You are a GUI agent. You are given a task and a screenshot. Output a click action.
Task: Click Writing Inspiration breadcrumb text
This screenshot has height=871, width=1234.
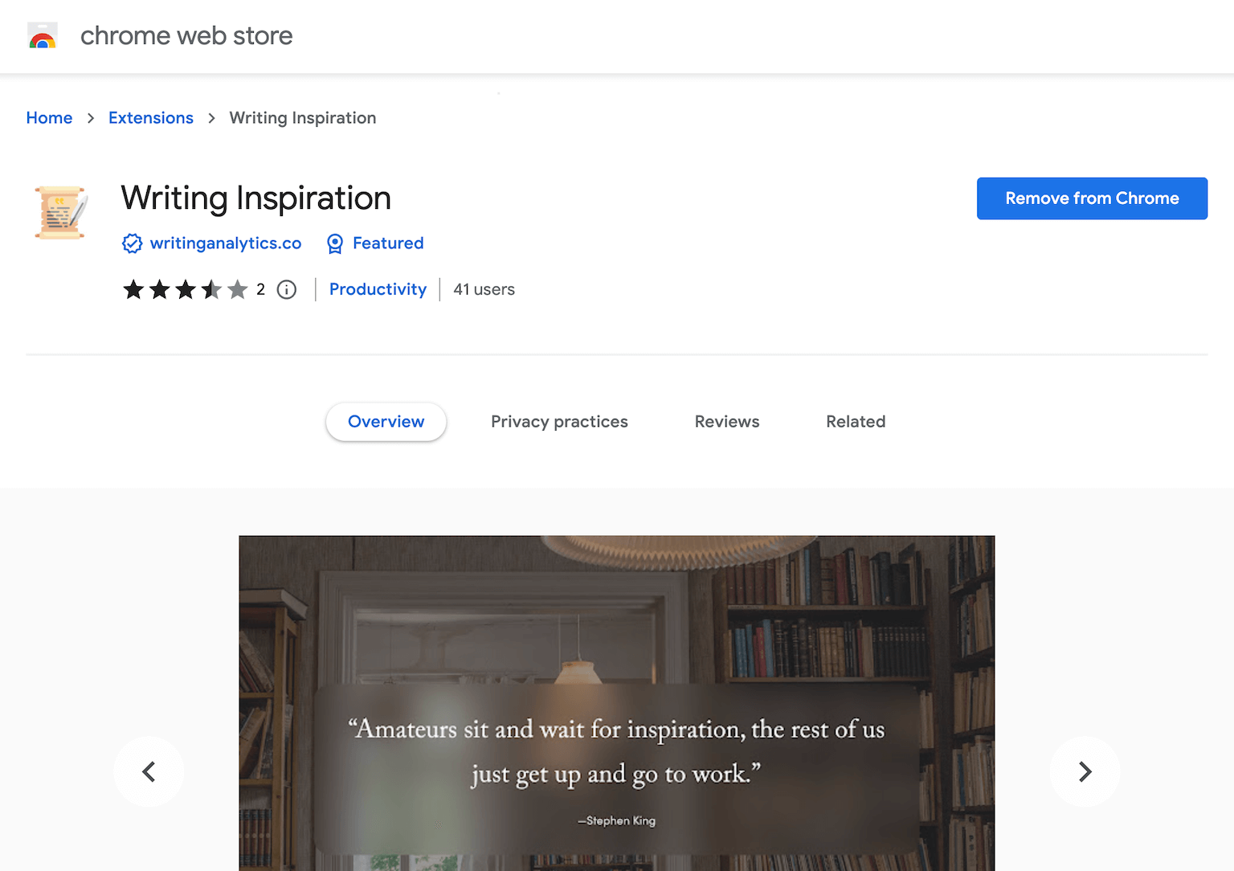(303, 118)
